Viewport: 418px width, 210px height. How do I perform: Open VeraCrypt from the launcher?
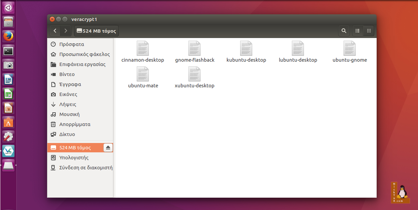(x=8, y=151)
